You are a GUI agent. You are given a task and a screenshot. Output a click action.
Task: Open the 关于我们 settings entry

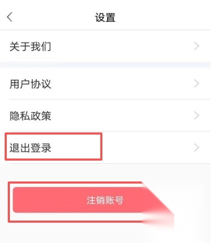tap(105, 46)
